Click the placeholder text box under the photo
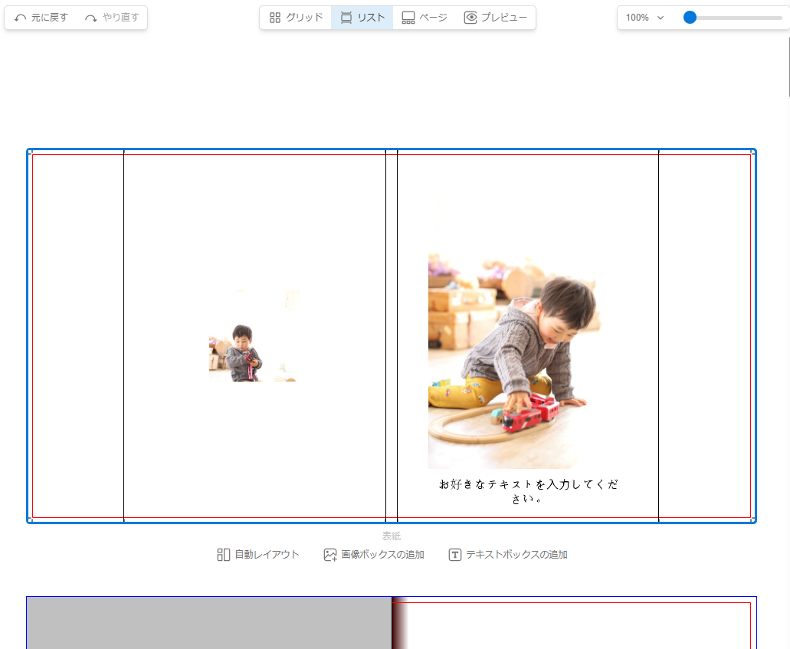Viewport: 790px width, 649px height. coord(528,491)
